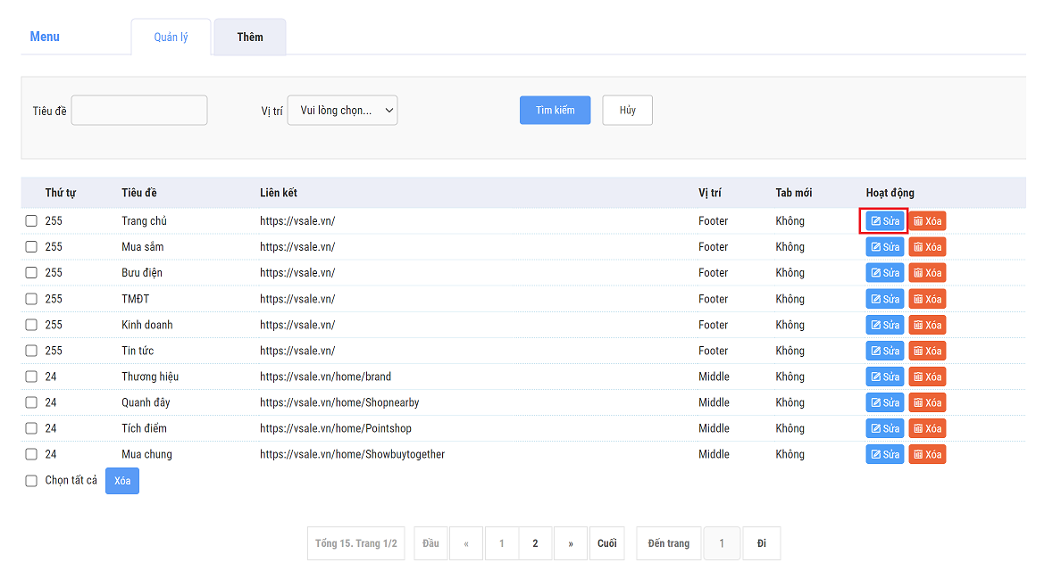Open the Quản lý tab
Viewport: 1061px width, 571px height.
[x=171, y=37]
